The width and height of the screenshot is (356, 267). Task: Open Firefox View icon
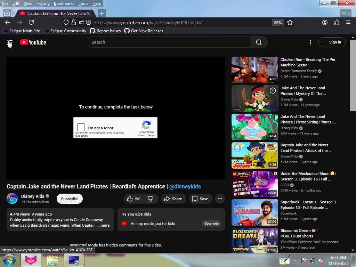(7, 14)
